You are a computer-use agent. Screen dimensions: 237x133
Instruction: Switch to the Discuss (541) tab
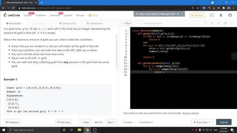click(67, 23)
